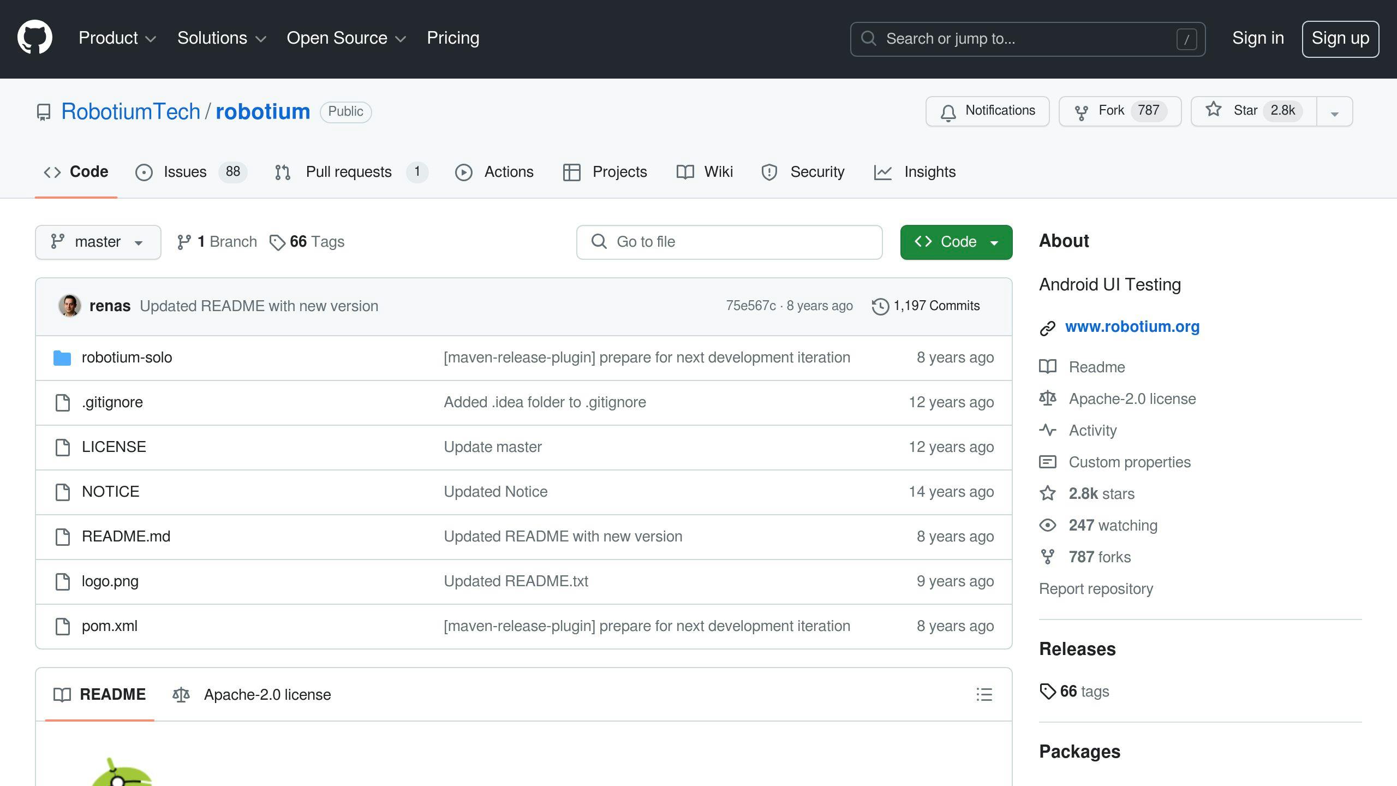Click the Notifications bell icon
1397x786 pixels.
coord(948,112)
